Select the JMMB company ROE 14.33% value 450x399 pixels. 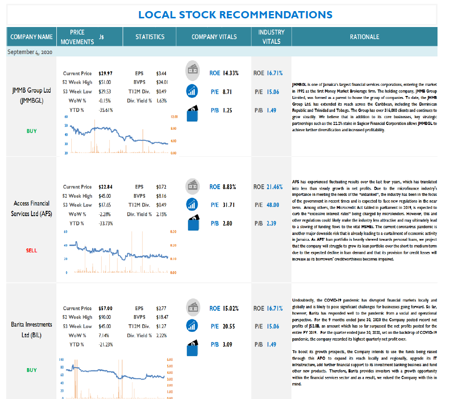[231, 73]
